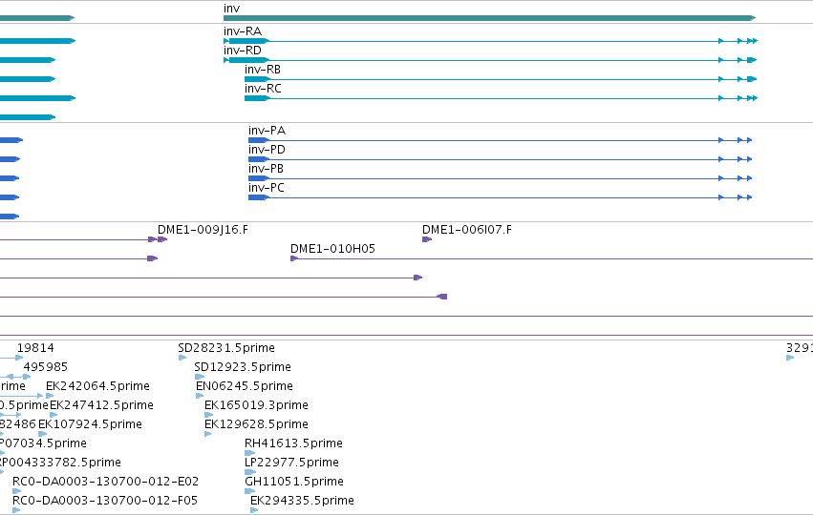Click the inv-RD transcript intron line
This screenshot has height=515, width=813.
pos(493,60)
